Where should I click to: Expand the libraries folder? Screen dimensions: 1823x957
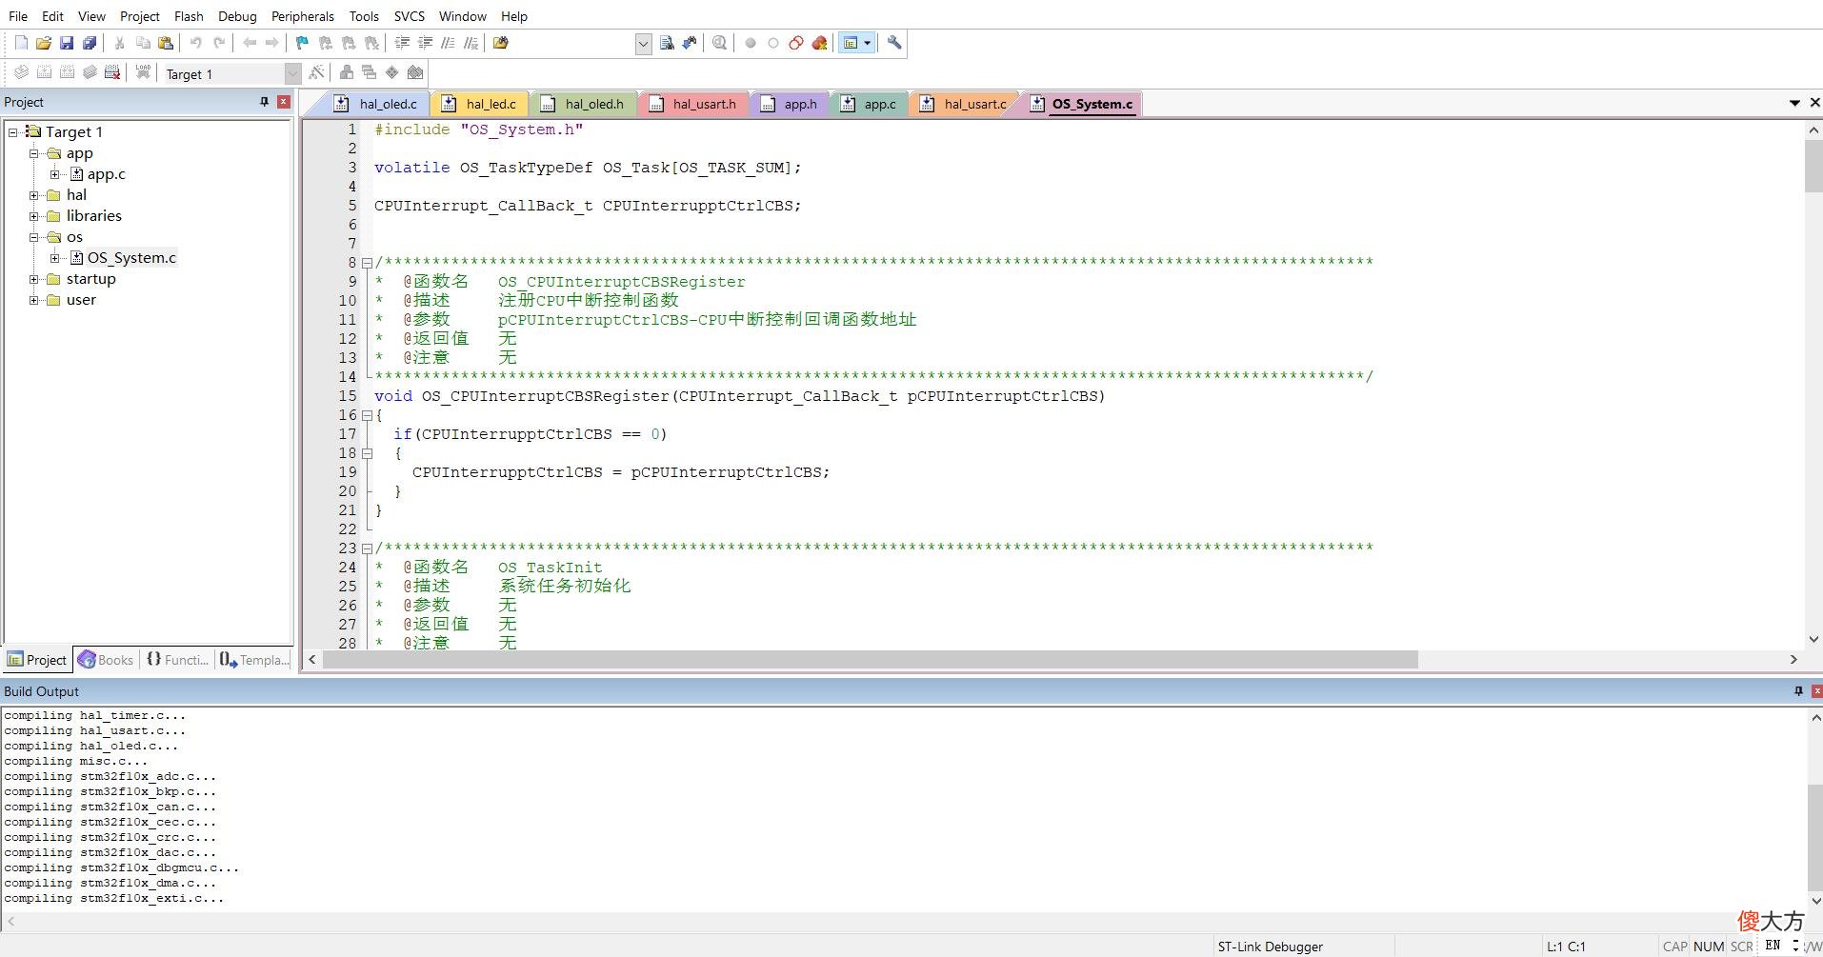(x=34, y=216)
